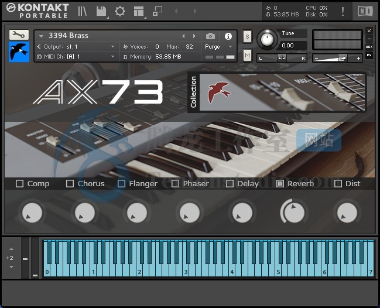The height and width of the screenshot is (308, 380).
Task: Open instrument edit mode with wrench
Action: (x=19, y=35)
